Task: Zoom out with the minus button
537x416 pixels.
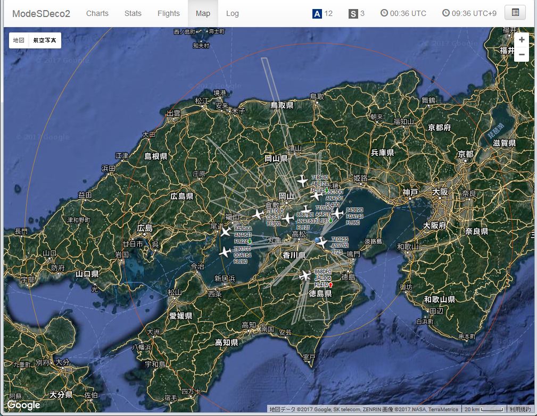Action: [x=522, y=54]
